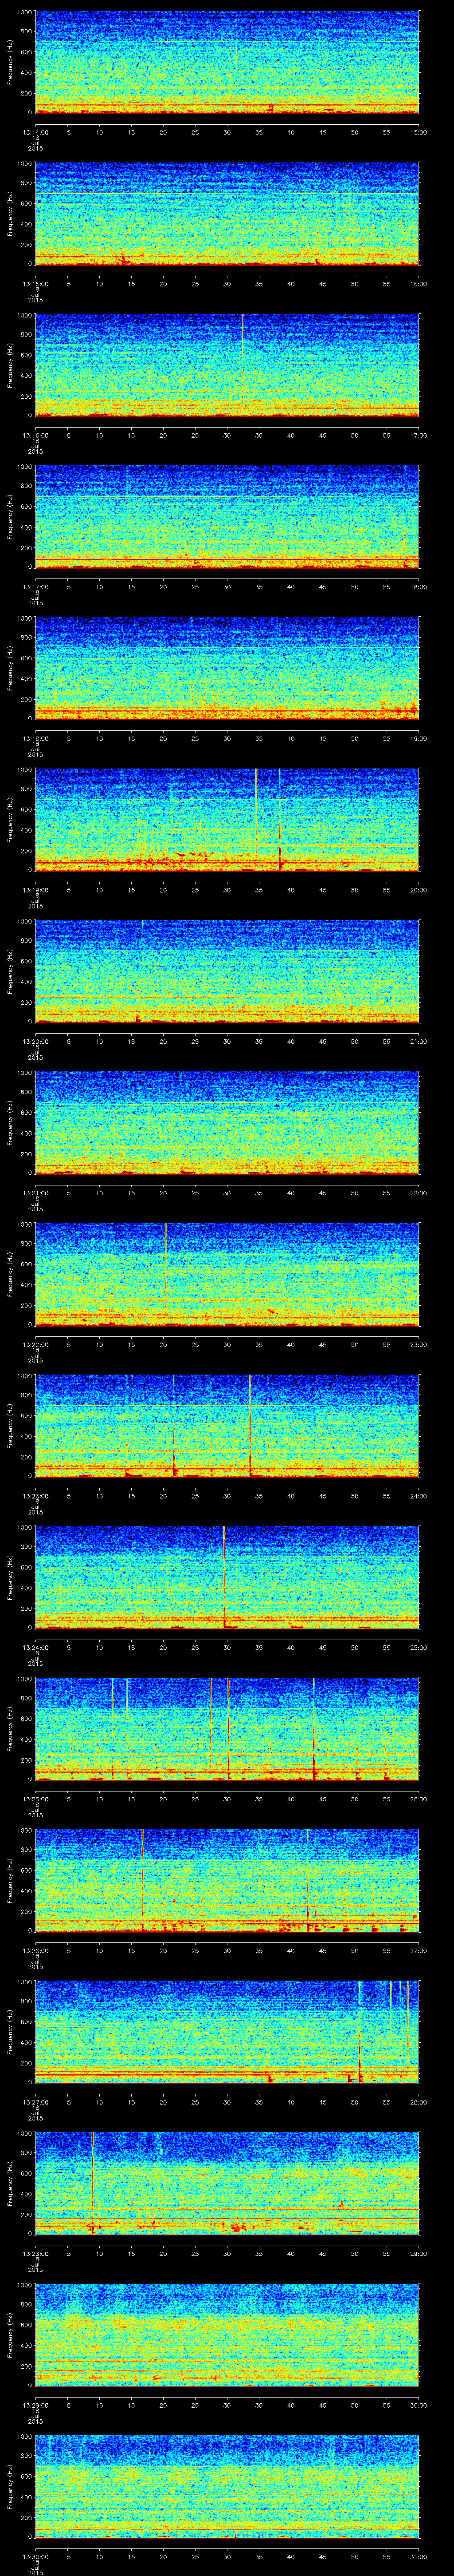This screenshot has width=454, height=2576.
Task: Click the 21:00 end time label
Action: (x=419, y=1041)
